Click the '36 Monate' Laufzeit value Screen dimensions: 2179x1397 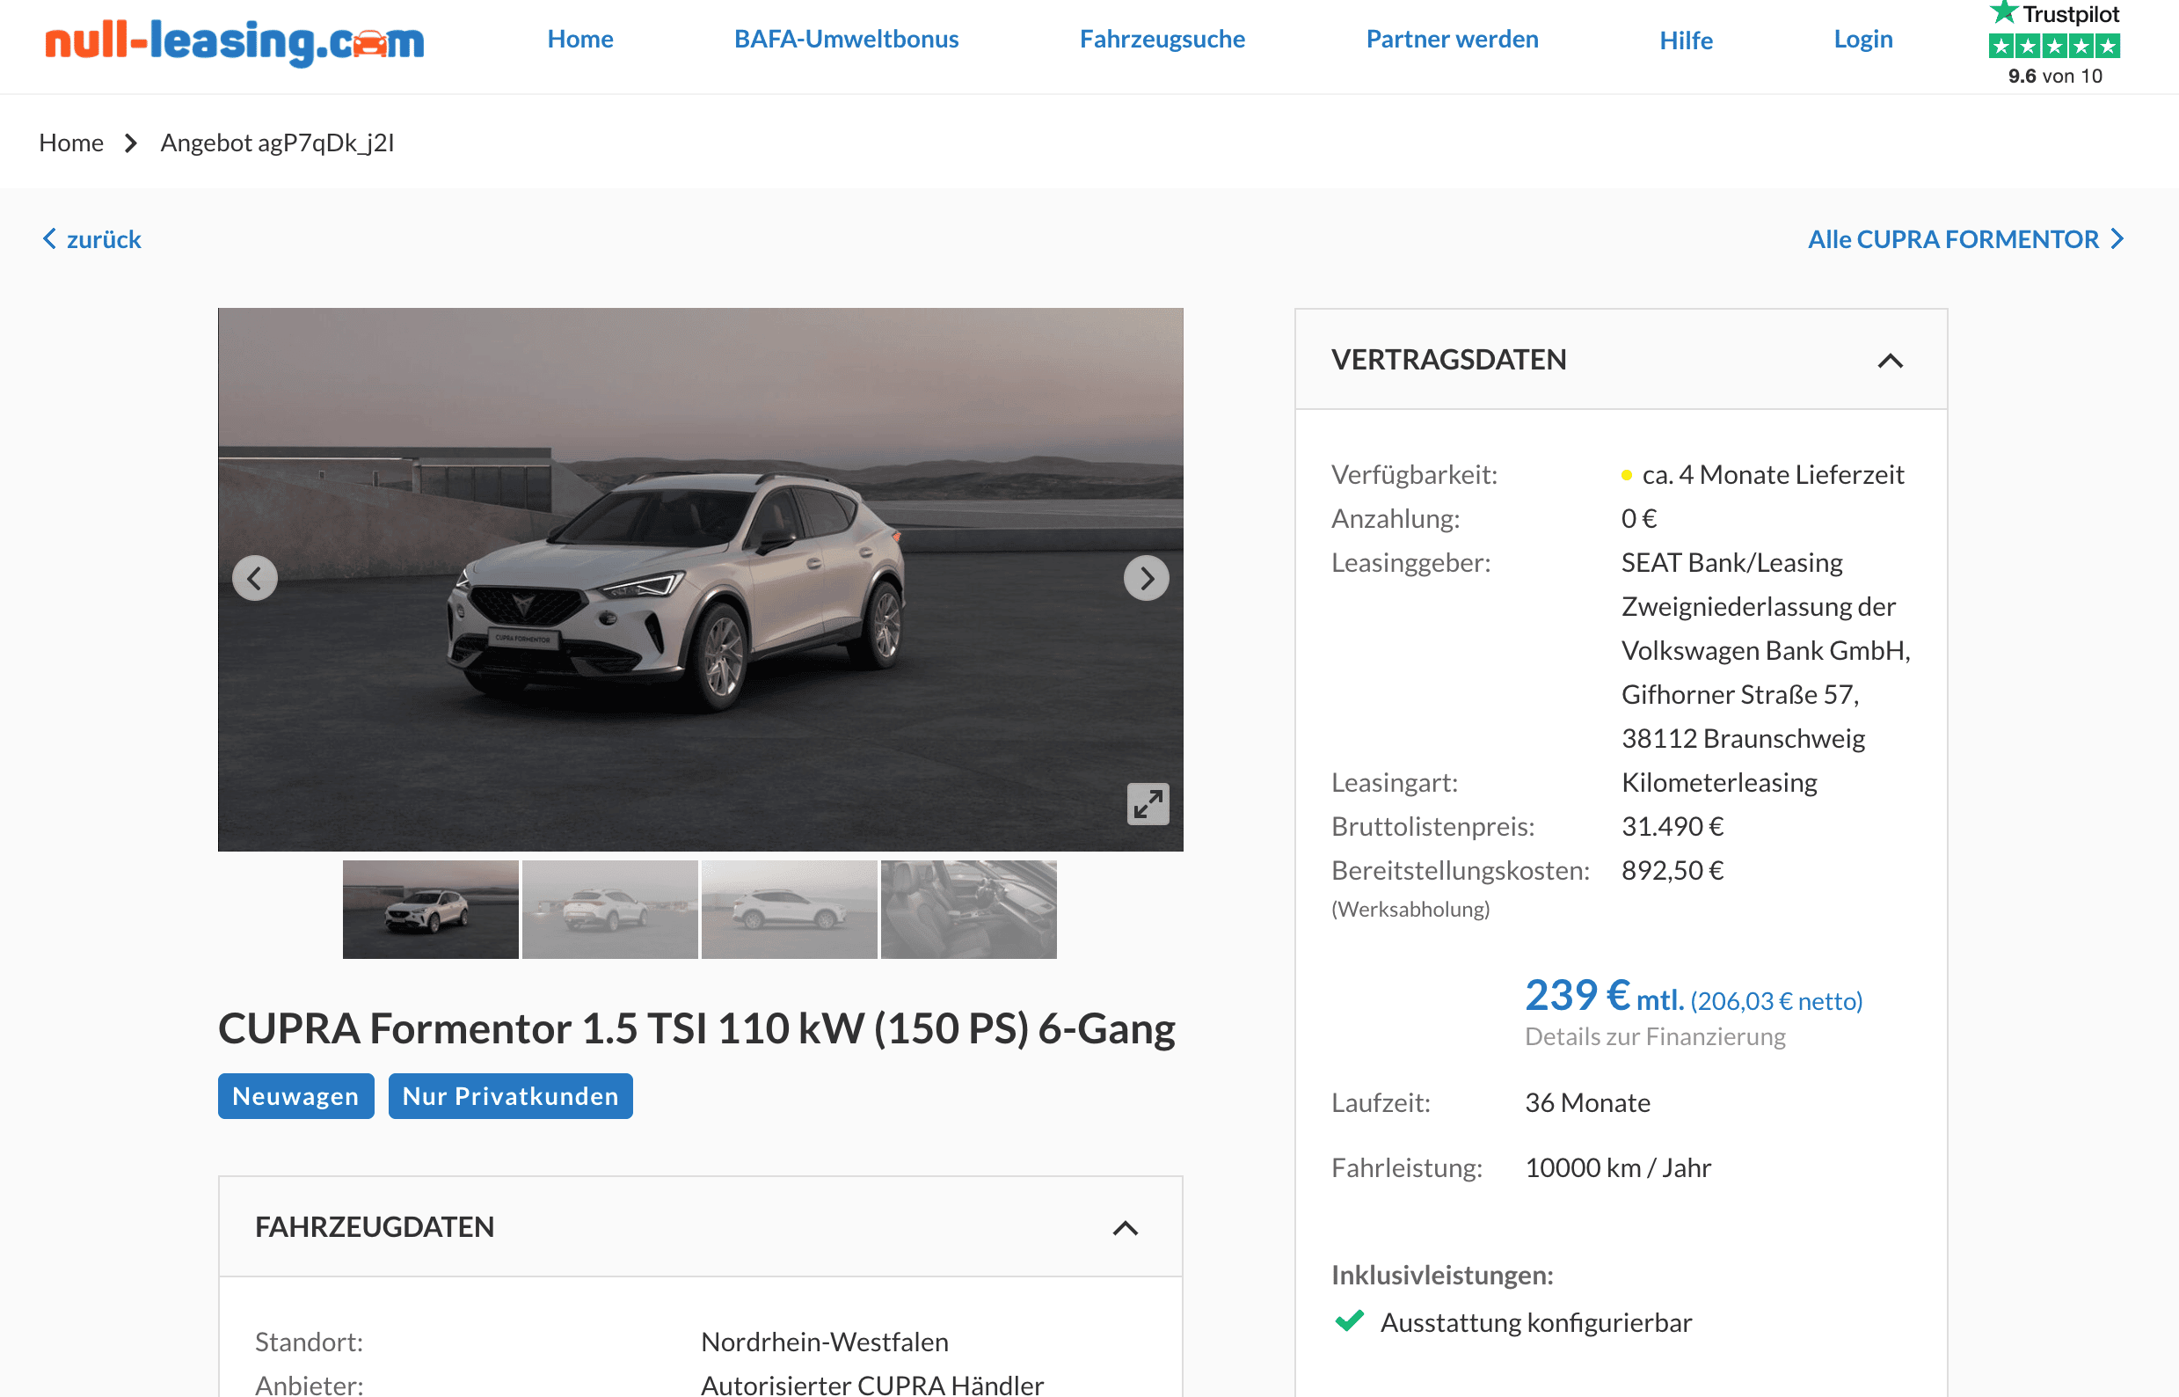(x=1587, y=1102)
